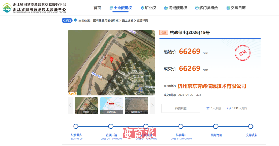Select the 区位图(1) thumbnail
The height and width of the screenshot is (146, 279).
[111, 105]
